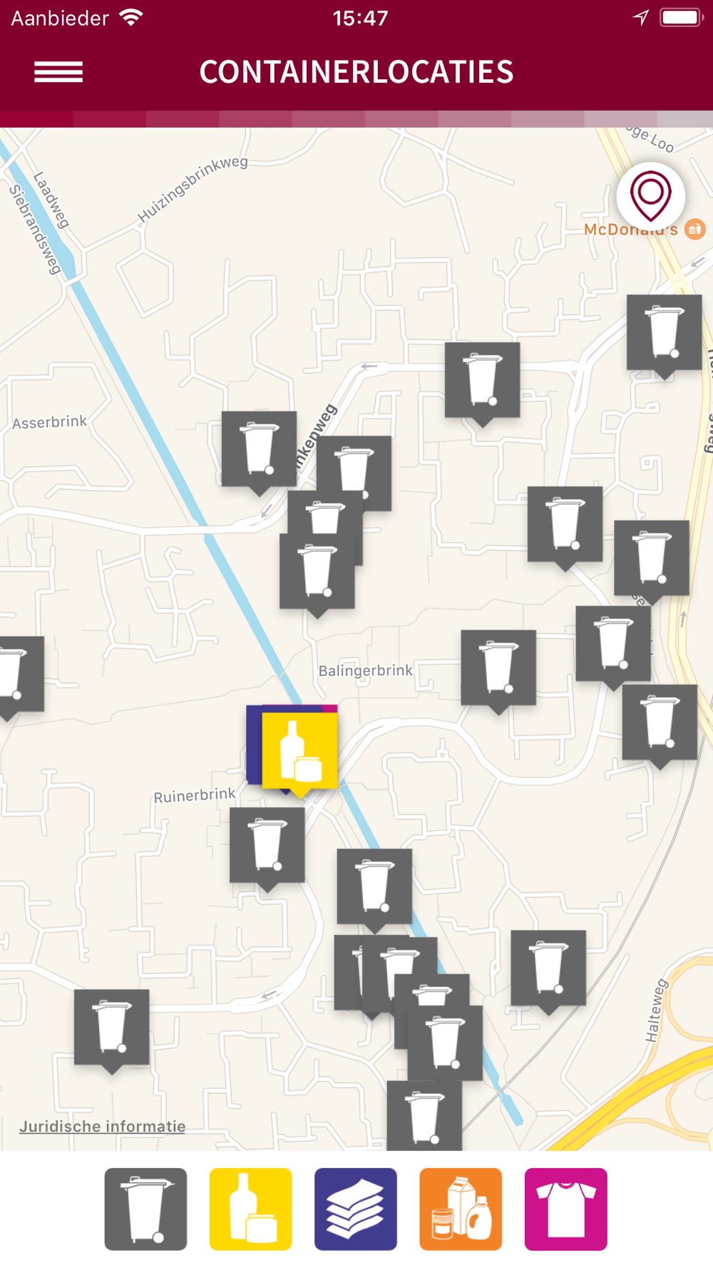Image resolution: width=713 pixels, height=1268 pixels.
Task: Toggle the gray residual waste bin filter
Action: tap(145, 1209)
